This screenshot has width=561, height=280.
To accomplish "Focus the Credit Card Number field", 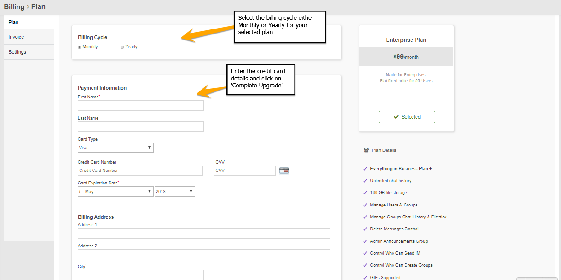I will pyautogui.click(x=140, y=171).
